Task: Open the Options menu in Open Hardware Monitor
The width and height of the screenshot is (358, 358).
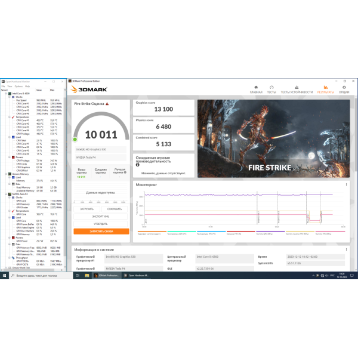Action: click(18, 87)
